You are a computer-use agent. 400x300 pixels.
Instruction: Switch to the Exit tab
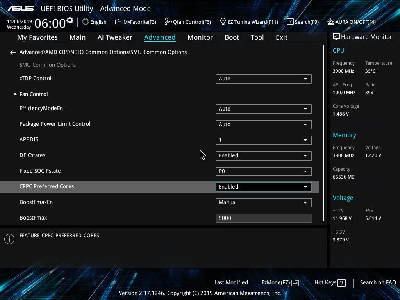coord(282,37)
